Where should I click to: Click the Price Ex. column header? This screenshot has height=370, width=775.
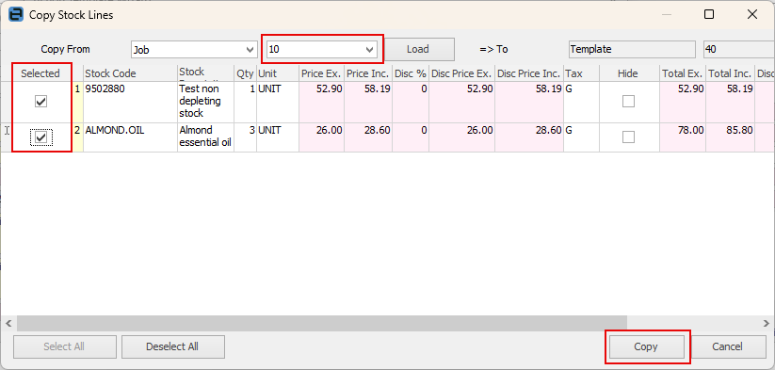point(321,73)
